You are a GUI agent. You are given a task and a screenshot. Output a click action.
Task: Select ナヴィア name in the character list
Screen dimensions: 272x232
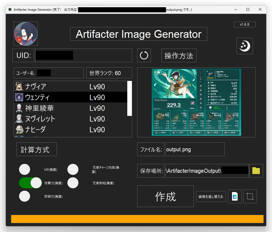click(x=36, y=86)
